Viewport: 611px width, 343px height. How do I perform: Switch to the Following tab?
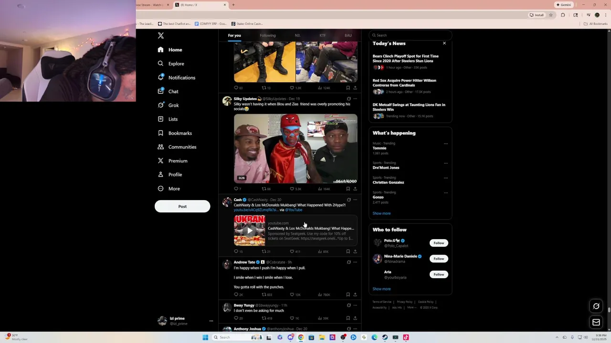point(268,35)
